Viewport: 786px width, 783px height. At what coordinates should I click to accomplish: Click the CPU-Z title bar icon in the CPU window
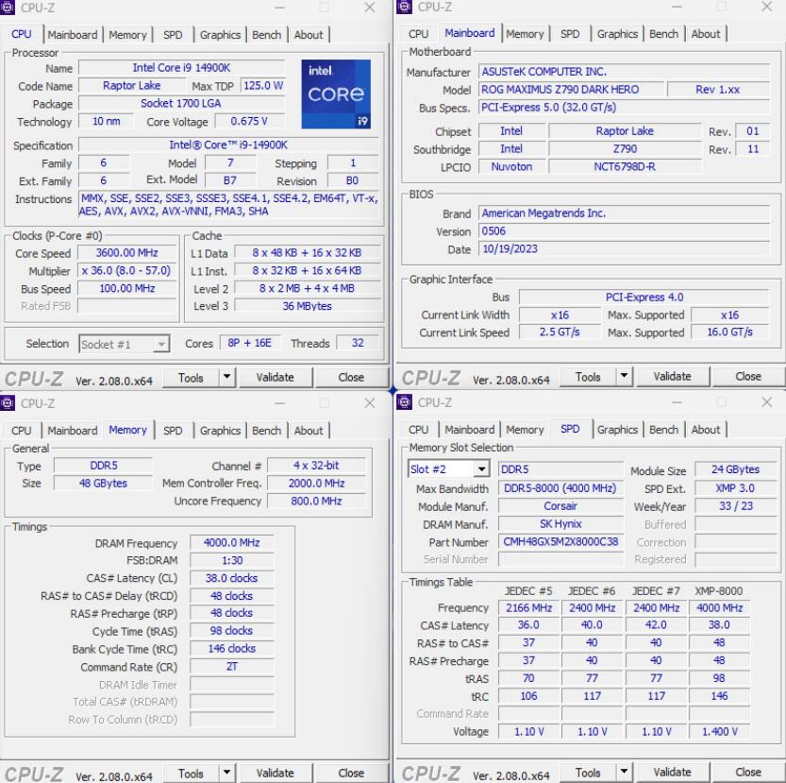tap(8, 8)
